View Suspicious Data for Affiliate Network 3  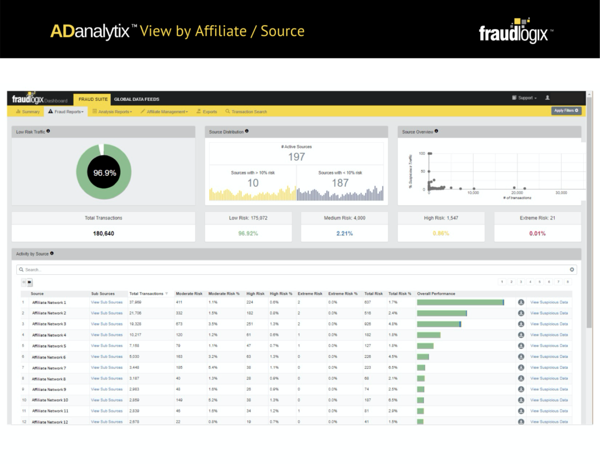549,324
